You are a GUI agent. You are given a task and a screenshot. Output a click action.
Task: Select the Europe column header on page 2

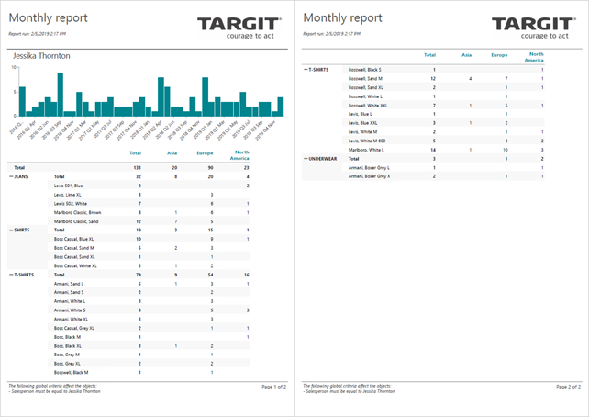tap(499, 55)
